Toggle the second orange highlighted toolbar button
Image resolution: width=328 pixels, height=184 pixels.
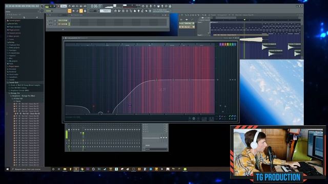[81, 11]
